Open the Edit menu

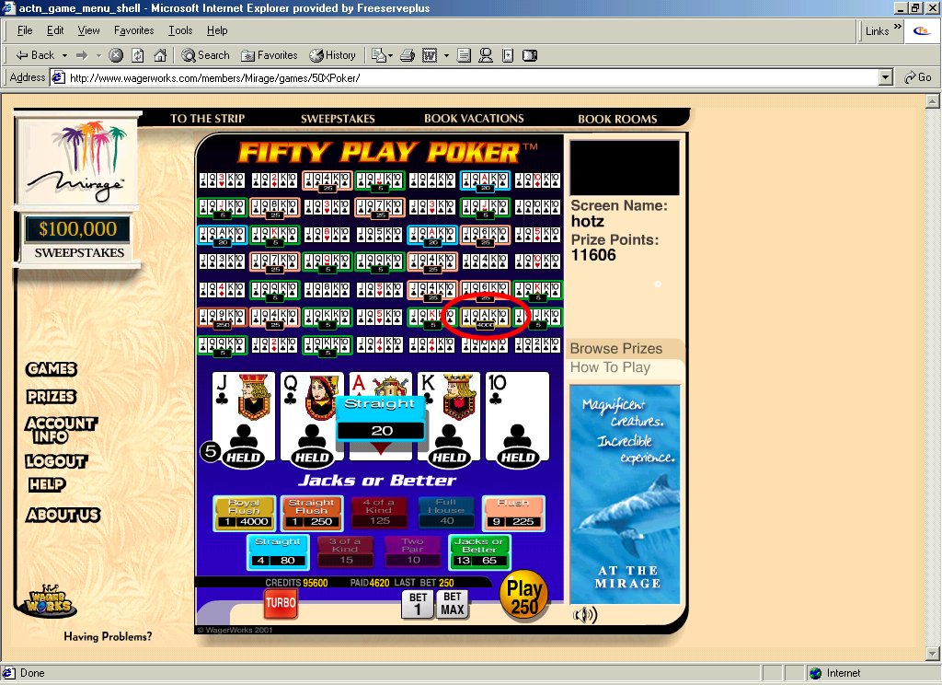[54, 30]
